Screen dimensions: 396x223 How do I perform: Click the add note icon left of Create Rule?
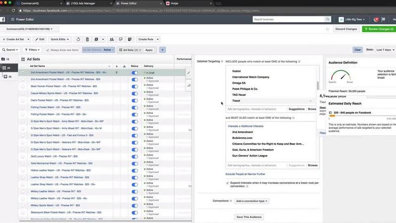point(130,39)
